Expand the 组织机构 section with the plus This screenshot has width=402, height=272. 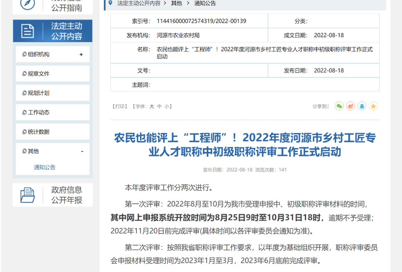click(x=81, y=54)
